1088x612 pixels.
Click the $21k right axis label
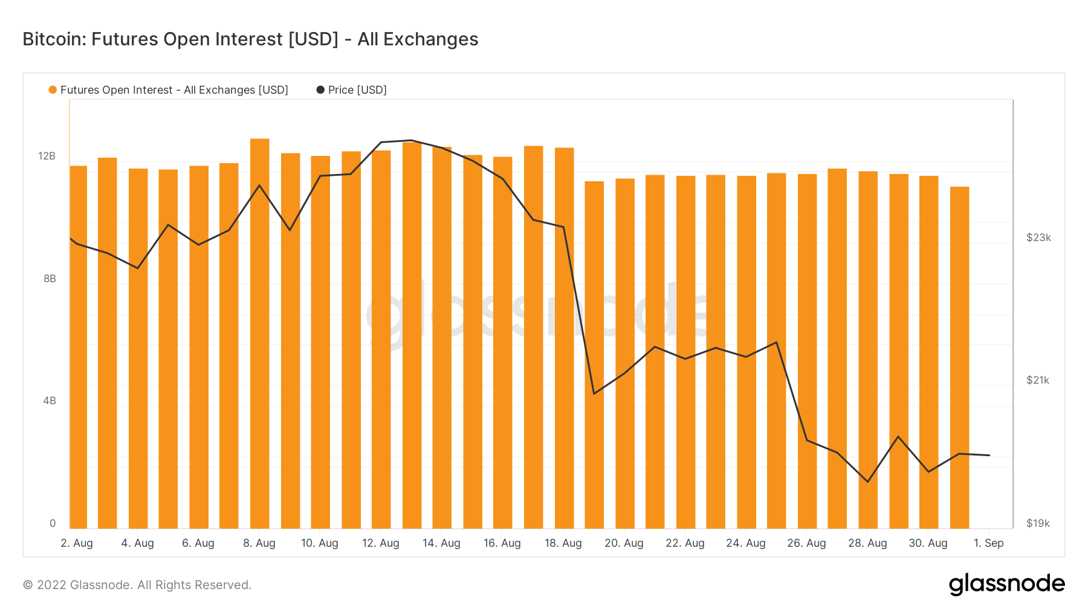(x=1038, y=380)
